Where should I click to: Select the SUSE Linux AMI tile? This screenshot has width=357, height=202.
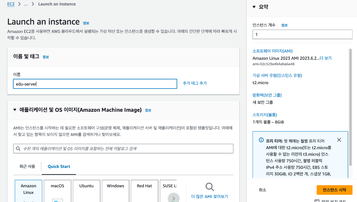click(169, 191)
